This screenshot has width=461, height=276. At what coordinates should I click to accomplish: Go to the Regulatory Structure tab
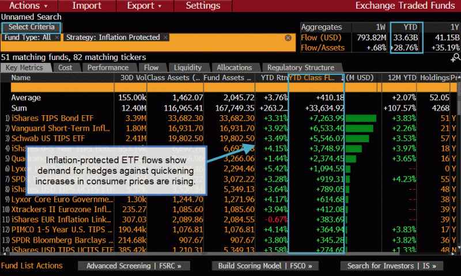[x=301, y=67]
